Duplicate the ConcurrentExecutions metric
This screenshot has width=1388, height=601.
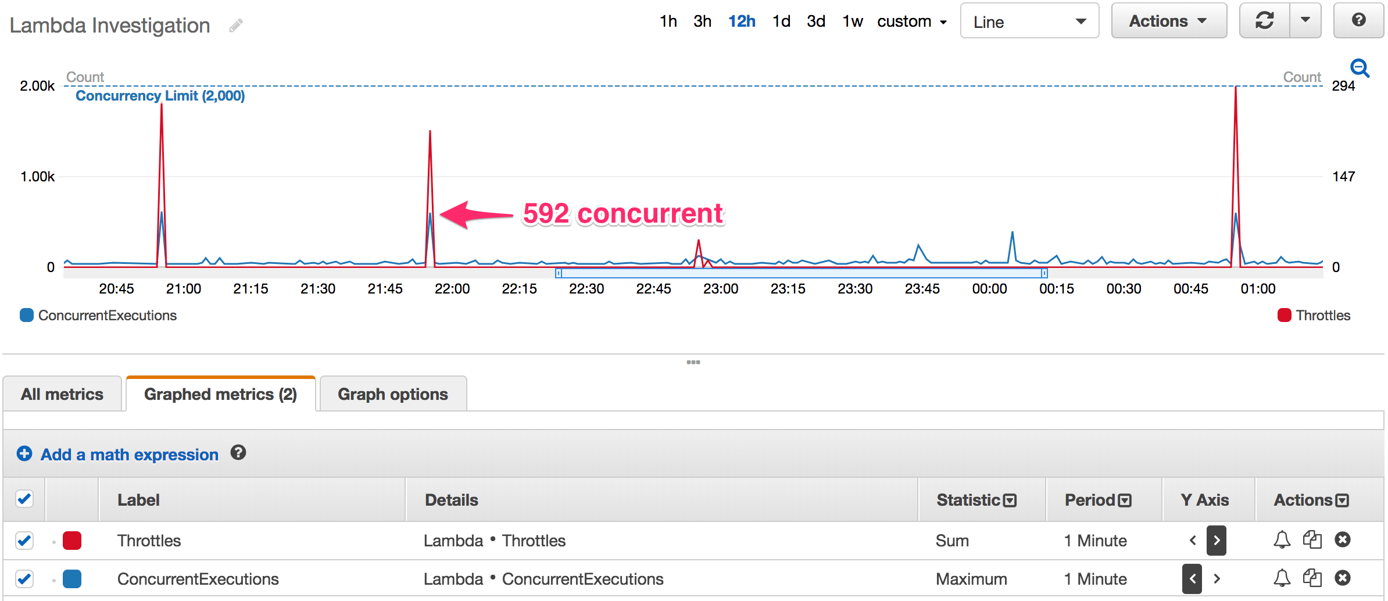[1312, 578]
